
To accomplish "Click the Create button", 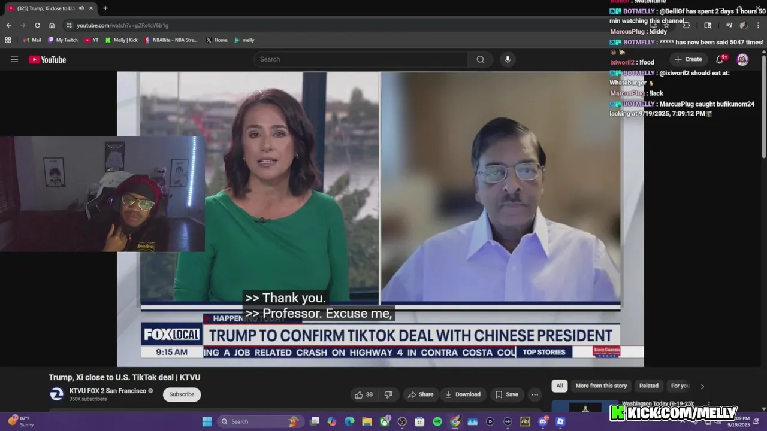I will point(688,59).
